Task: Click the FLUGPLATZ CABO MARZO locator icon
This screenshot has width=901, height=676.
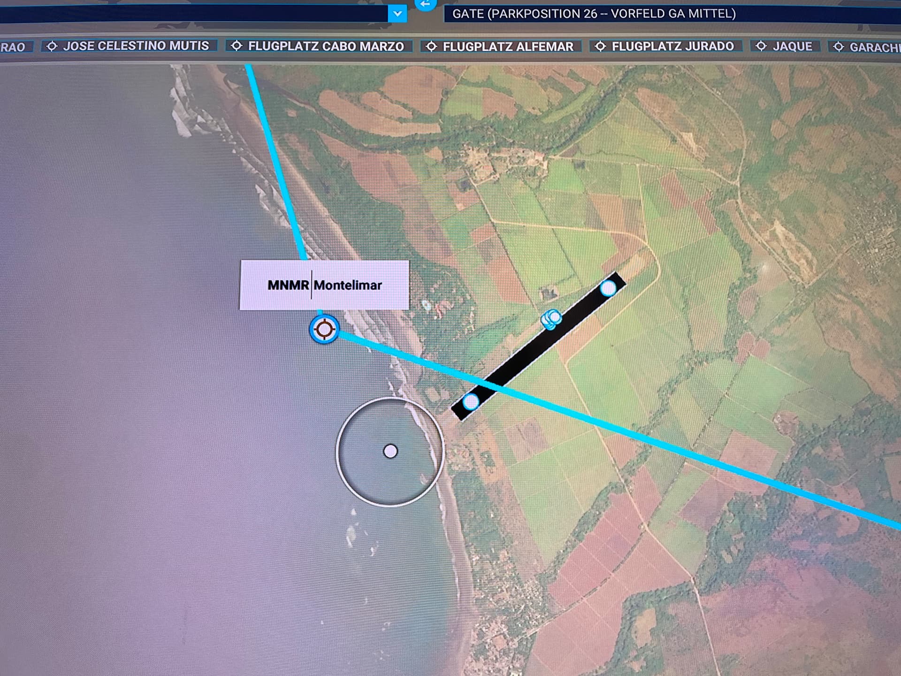Action: (x=237, y=46)
